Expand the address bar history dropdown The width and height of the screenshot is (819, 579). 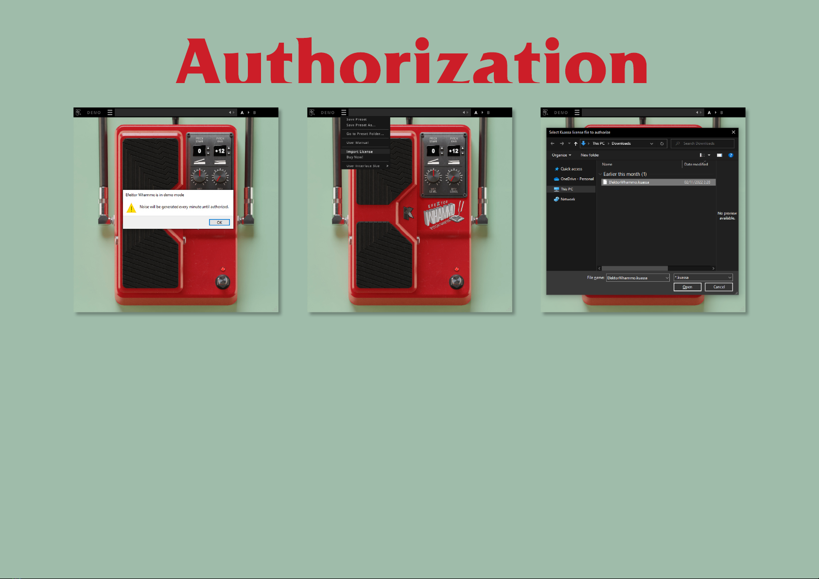pos(652,143)
